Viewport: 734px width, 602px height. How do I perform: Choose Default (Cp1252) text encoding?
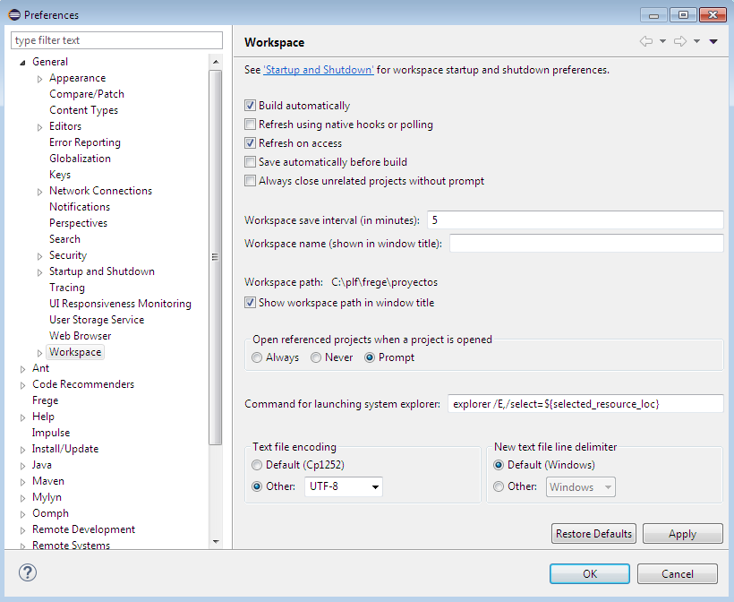pos(258,465)
